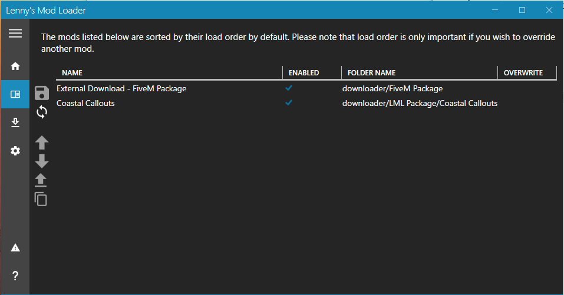Viewport: 564px width, 295px height.
Task: Go to the Home page icon
Action: point(15,66)
